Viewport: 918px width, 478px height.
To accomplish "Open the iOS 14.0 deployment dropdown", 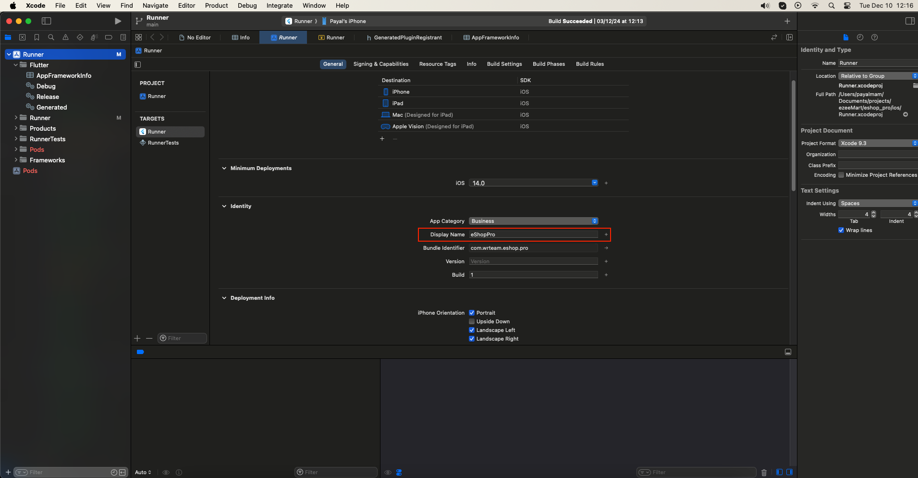I will coord(594,183).
